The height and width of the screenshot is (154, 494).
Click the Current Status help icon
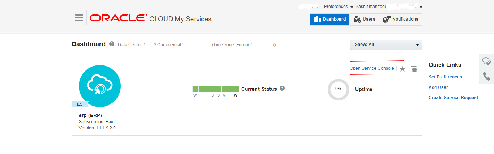282,88
